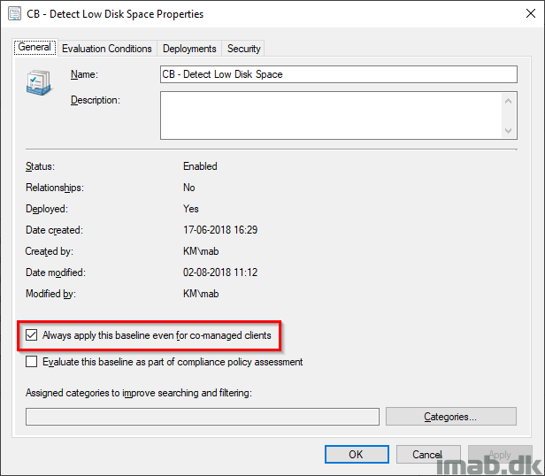Click the Date created: label
The height and width of the screenshot is (476, 545).
54,230
